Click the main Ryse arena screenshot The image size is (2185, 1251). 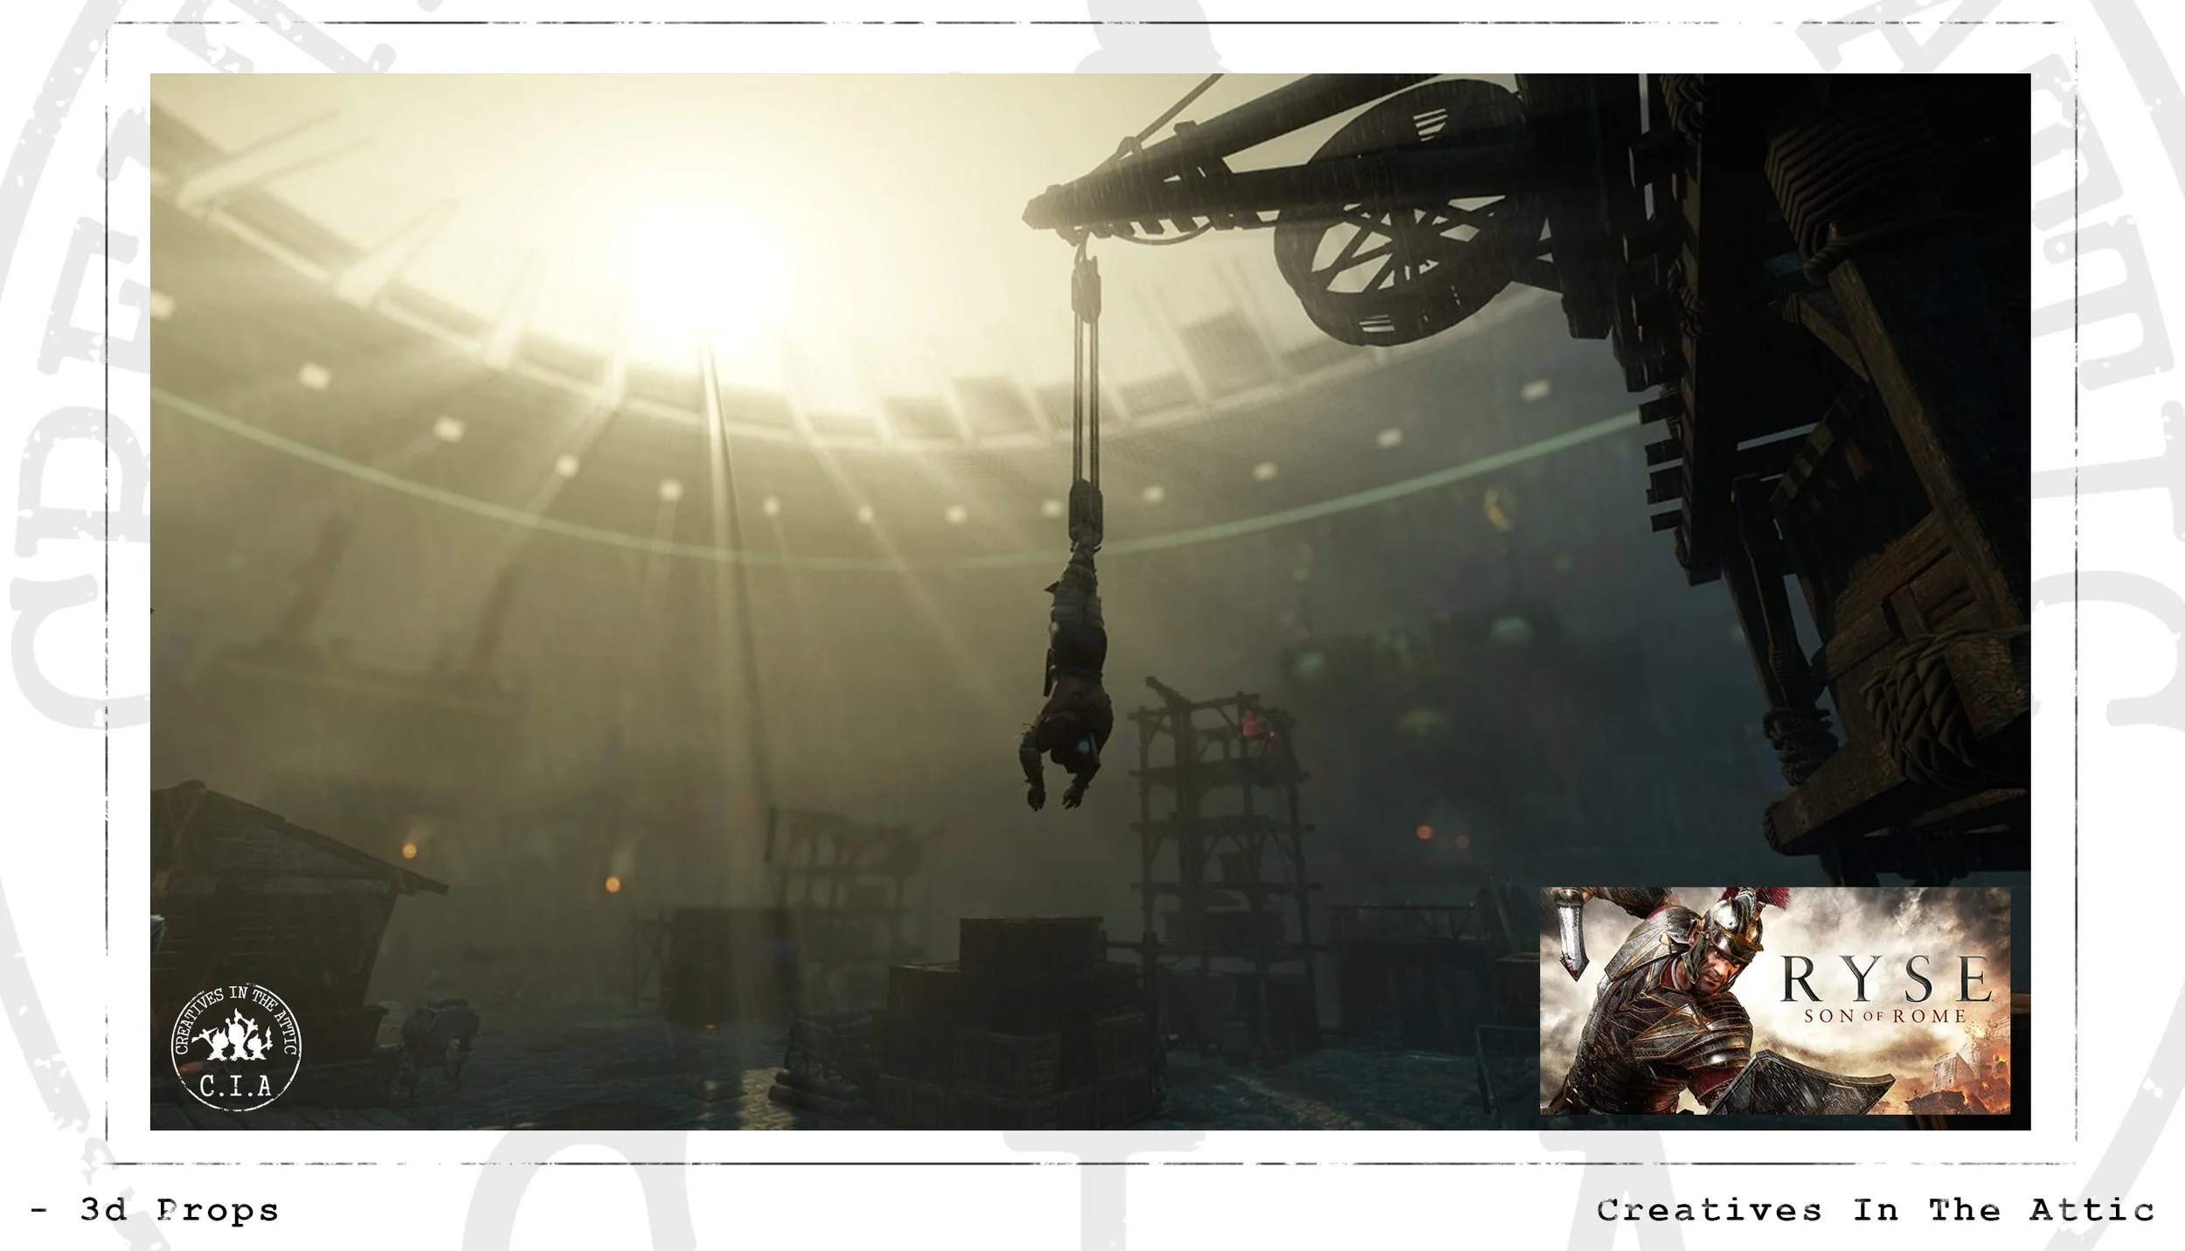1090,602
